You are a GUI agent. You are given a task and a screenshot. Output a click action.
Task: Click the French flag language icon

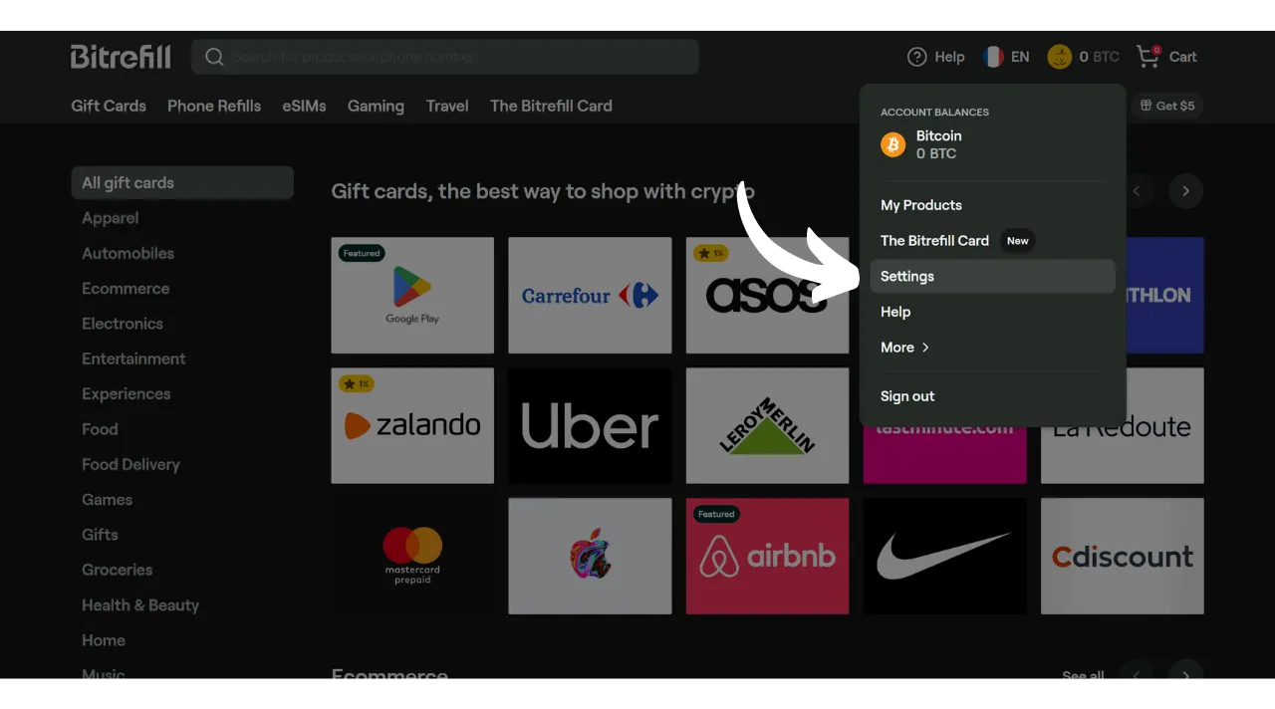[x=993, y=57]
